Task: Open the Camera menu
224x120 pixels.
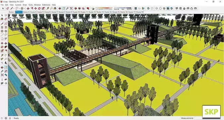Action: pos(18,5)
